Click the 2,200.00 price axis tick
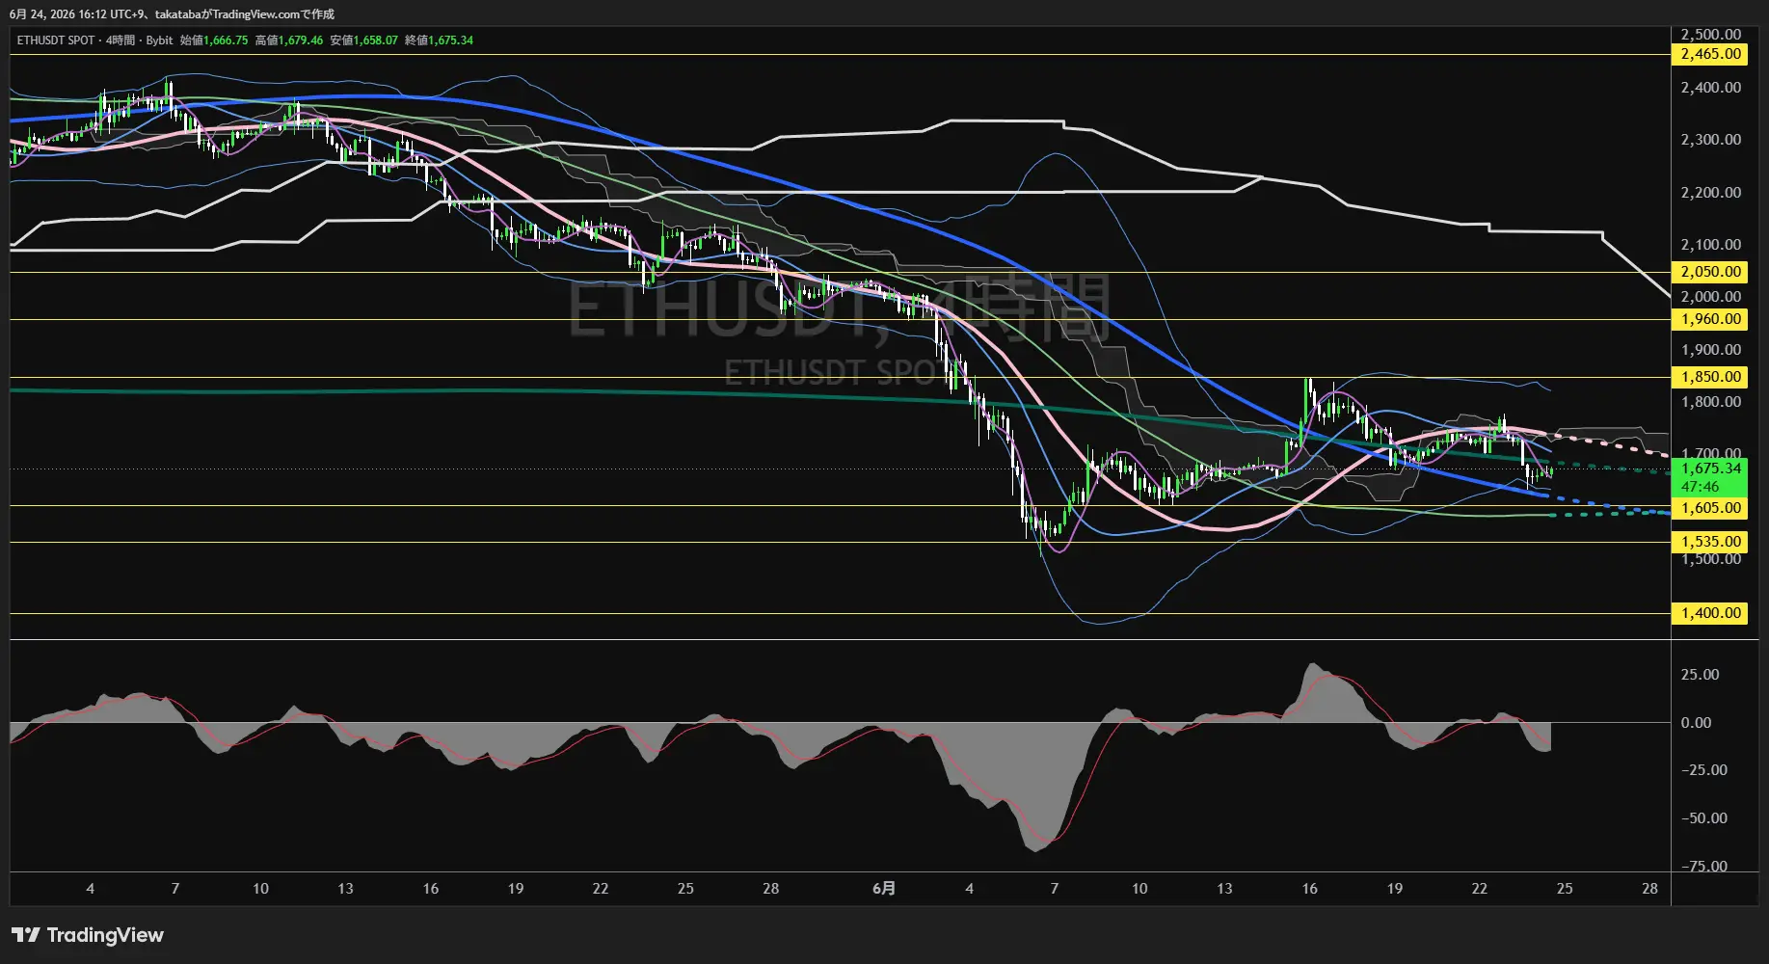1769x964 pixels. [1710, 193]
